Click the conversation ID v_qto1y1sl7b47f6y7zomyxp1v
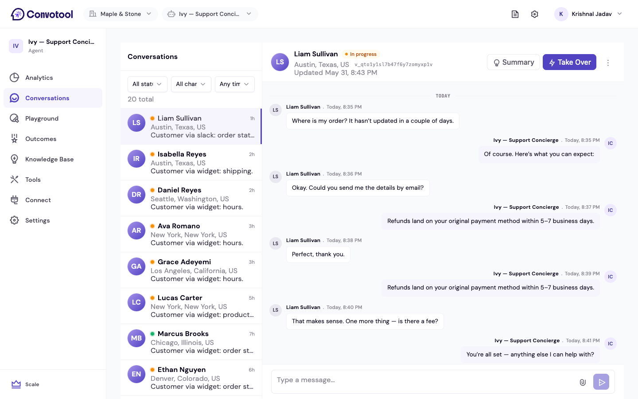 pos(393,65)
